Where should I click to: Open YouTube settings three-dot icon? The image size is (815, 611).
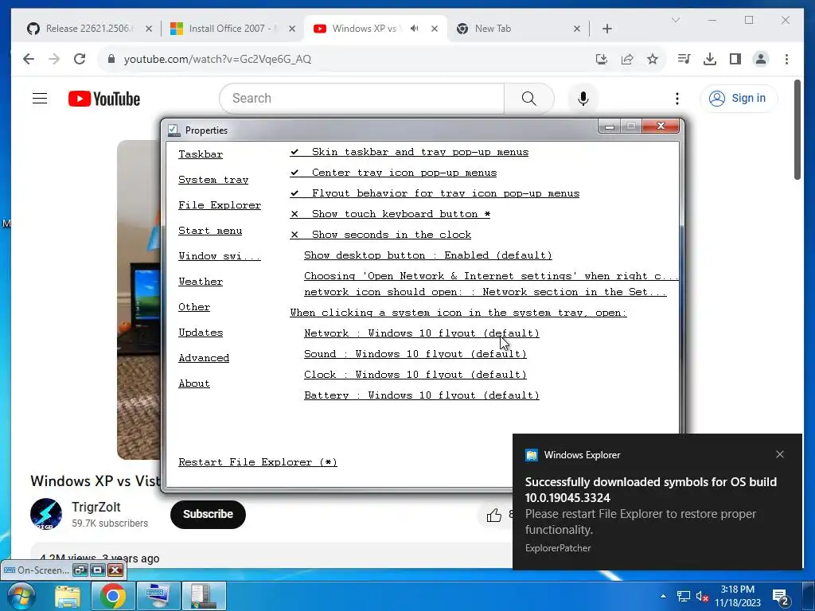tap(677, 98)
